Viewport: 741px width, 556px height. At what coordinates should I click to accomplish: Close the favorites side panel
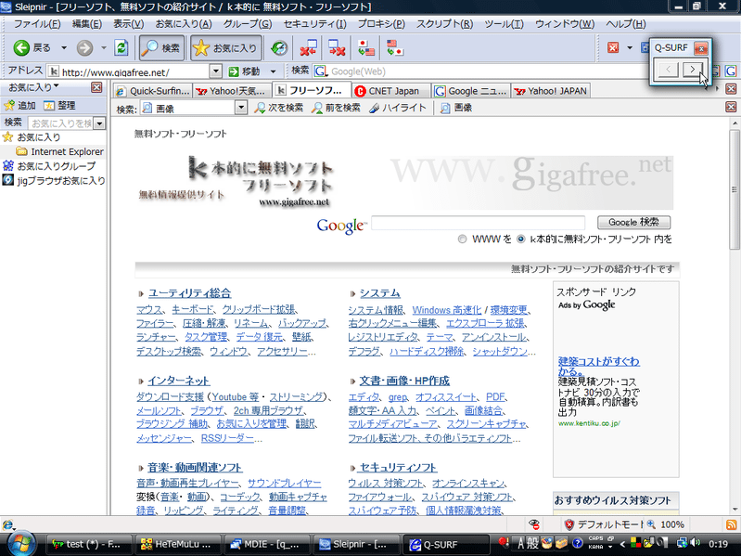tap(96, 87)
